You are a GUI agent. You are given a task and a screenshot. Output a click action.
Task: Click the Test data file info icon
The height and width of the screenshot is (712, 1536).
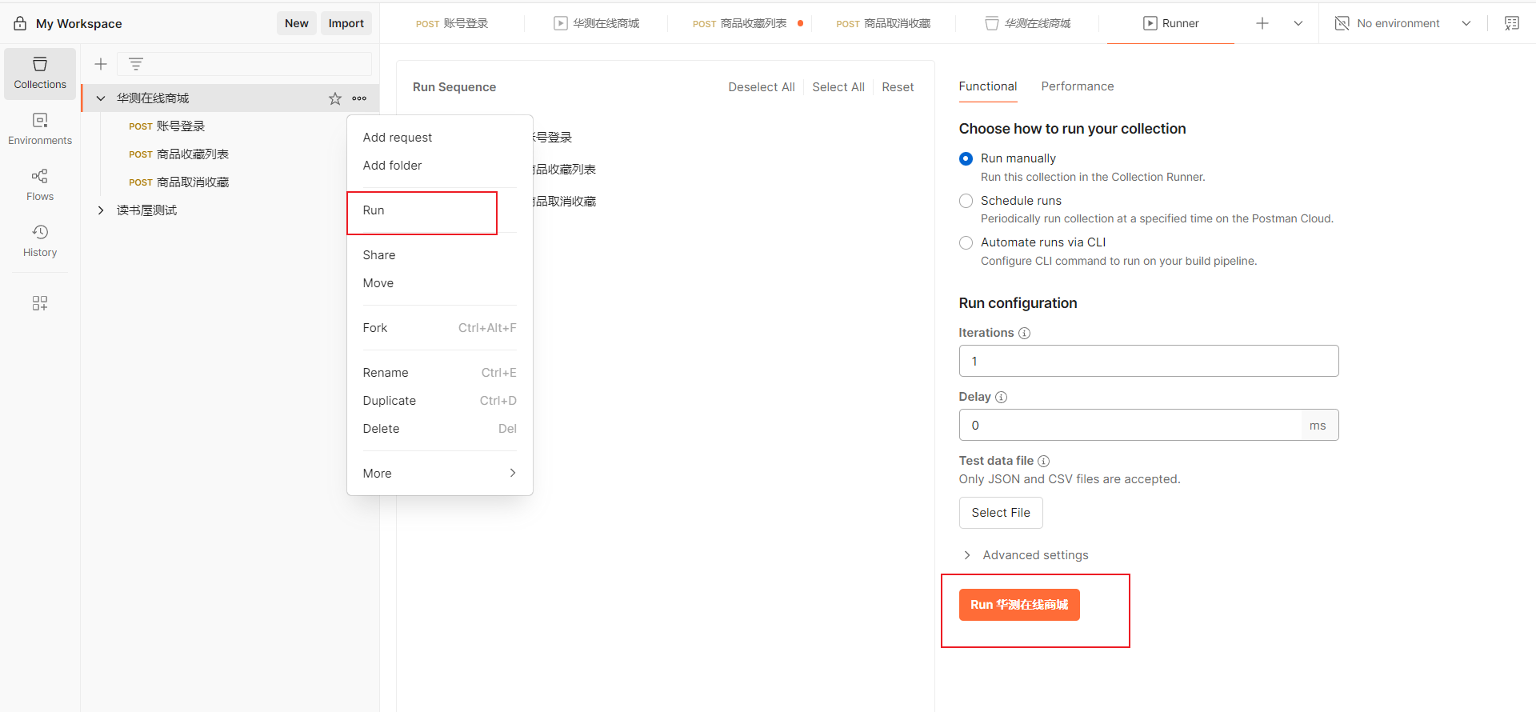pos(1043,461)
